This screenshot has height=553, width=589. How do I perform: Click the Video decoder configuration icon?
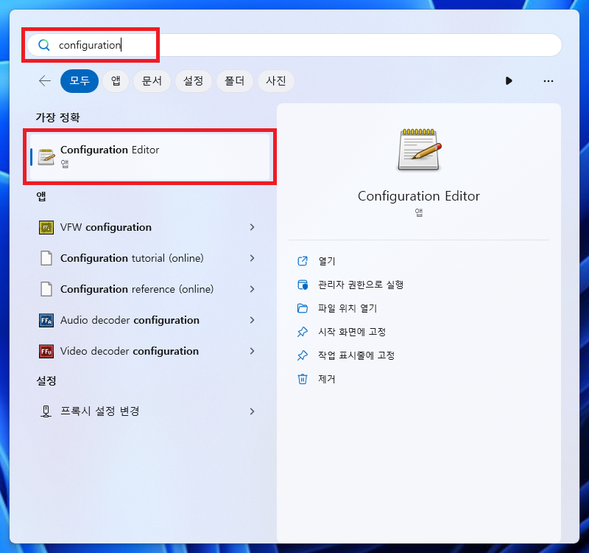46,351
